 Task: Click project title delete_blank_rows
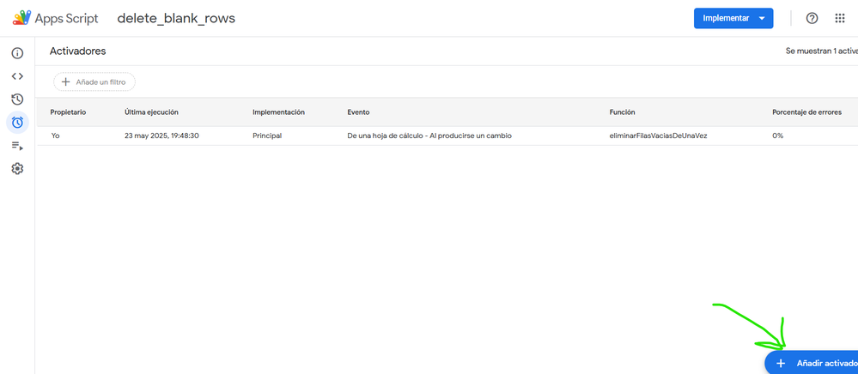pos(176,18)
